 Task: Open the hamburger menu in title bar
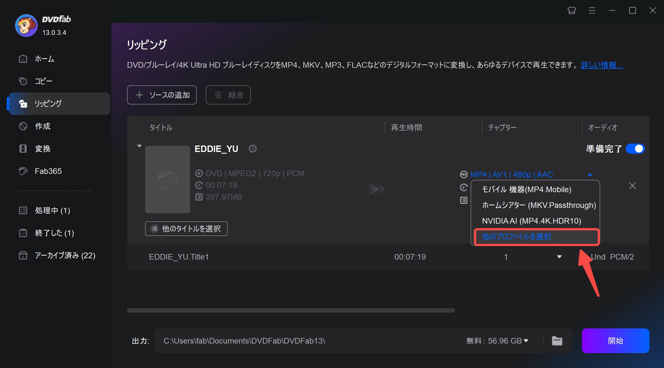[x=592, y=11]
